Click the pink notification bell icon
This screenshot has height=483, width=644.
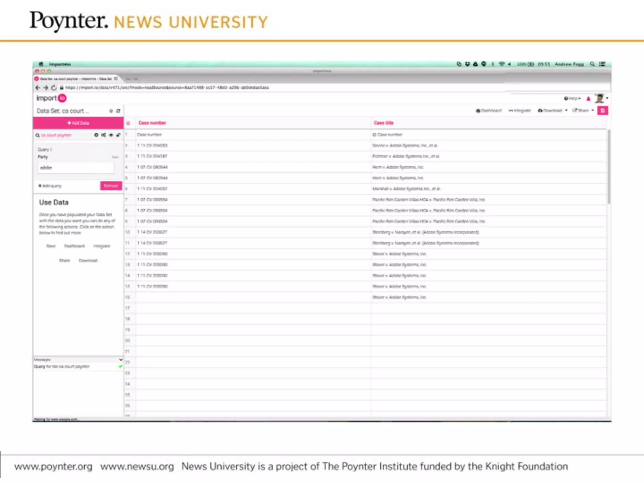tap(588, 99)
